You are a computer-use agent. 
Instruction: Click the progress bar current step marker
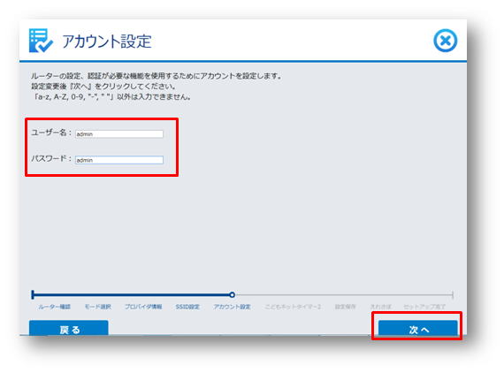[232, 294]
